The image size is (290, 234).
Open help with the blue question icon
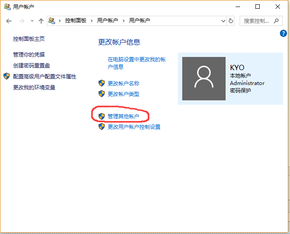pos(283,33)
